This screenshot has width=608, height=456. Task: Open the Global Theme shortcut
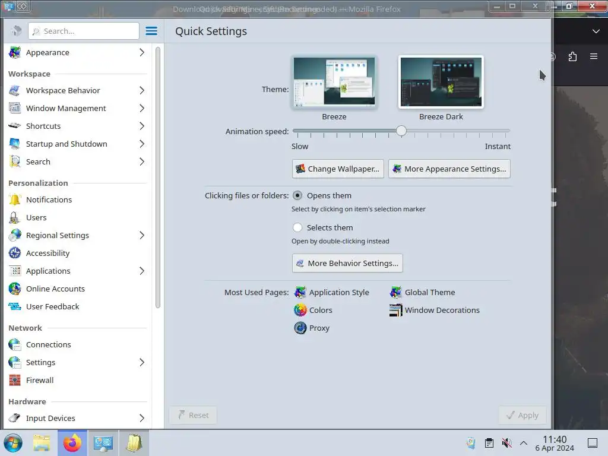pyautogui.click(x=422, y=292)
